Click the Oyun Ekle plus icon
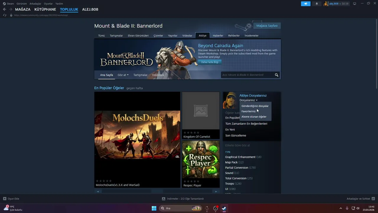The width and height of the screenshot is (378, 213). click(x=4, y=199)
